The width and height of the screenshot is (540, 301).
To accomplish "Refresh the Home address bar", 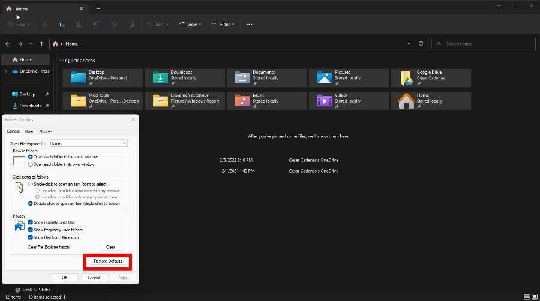I will click(421, 44).
